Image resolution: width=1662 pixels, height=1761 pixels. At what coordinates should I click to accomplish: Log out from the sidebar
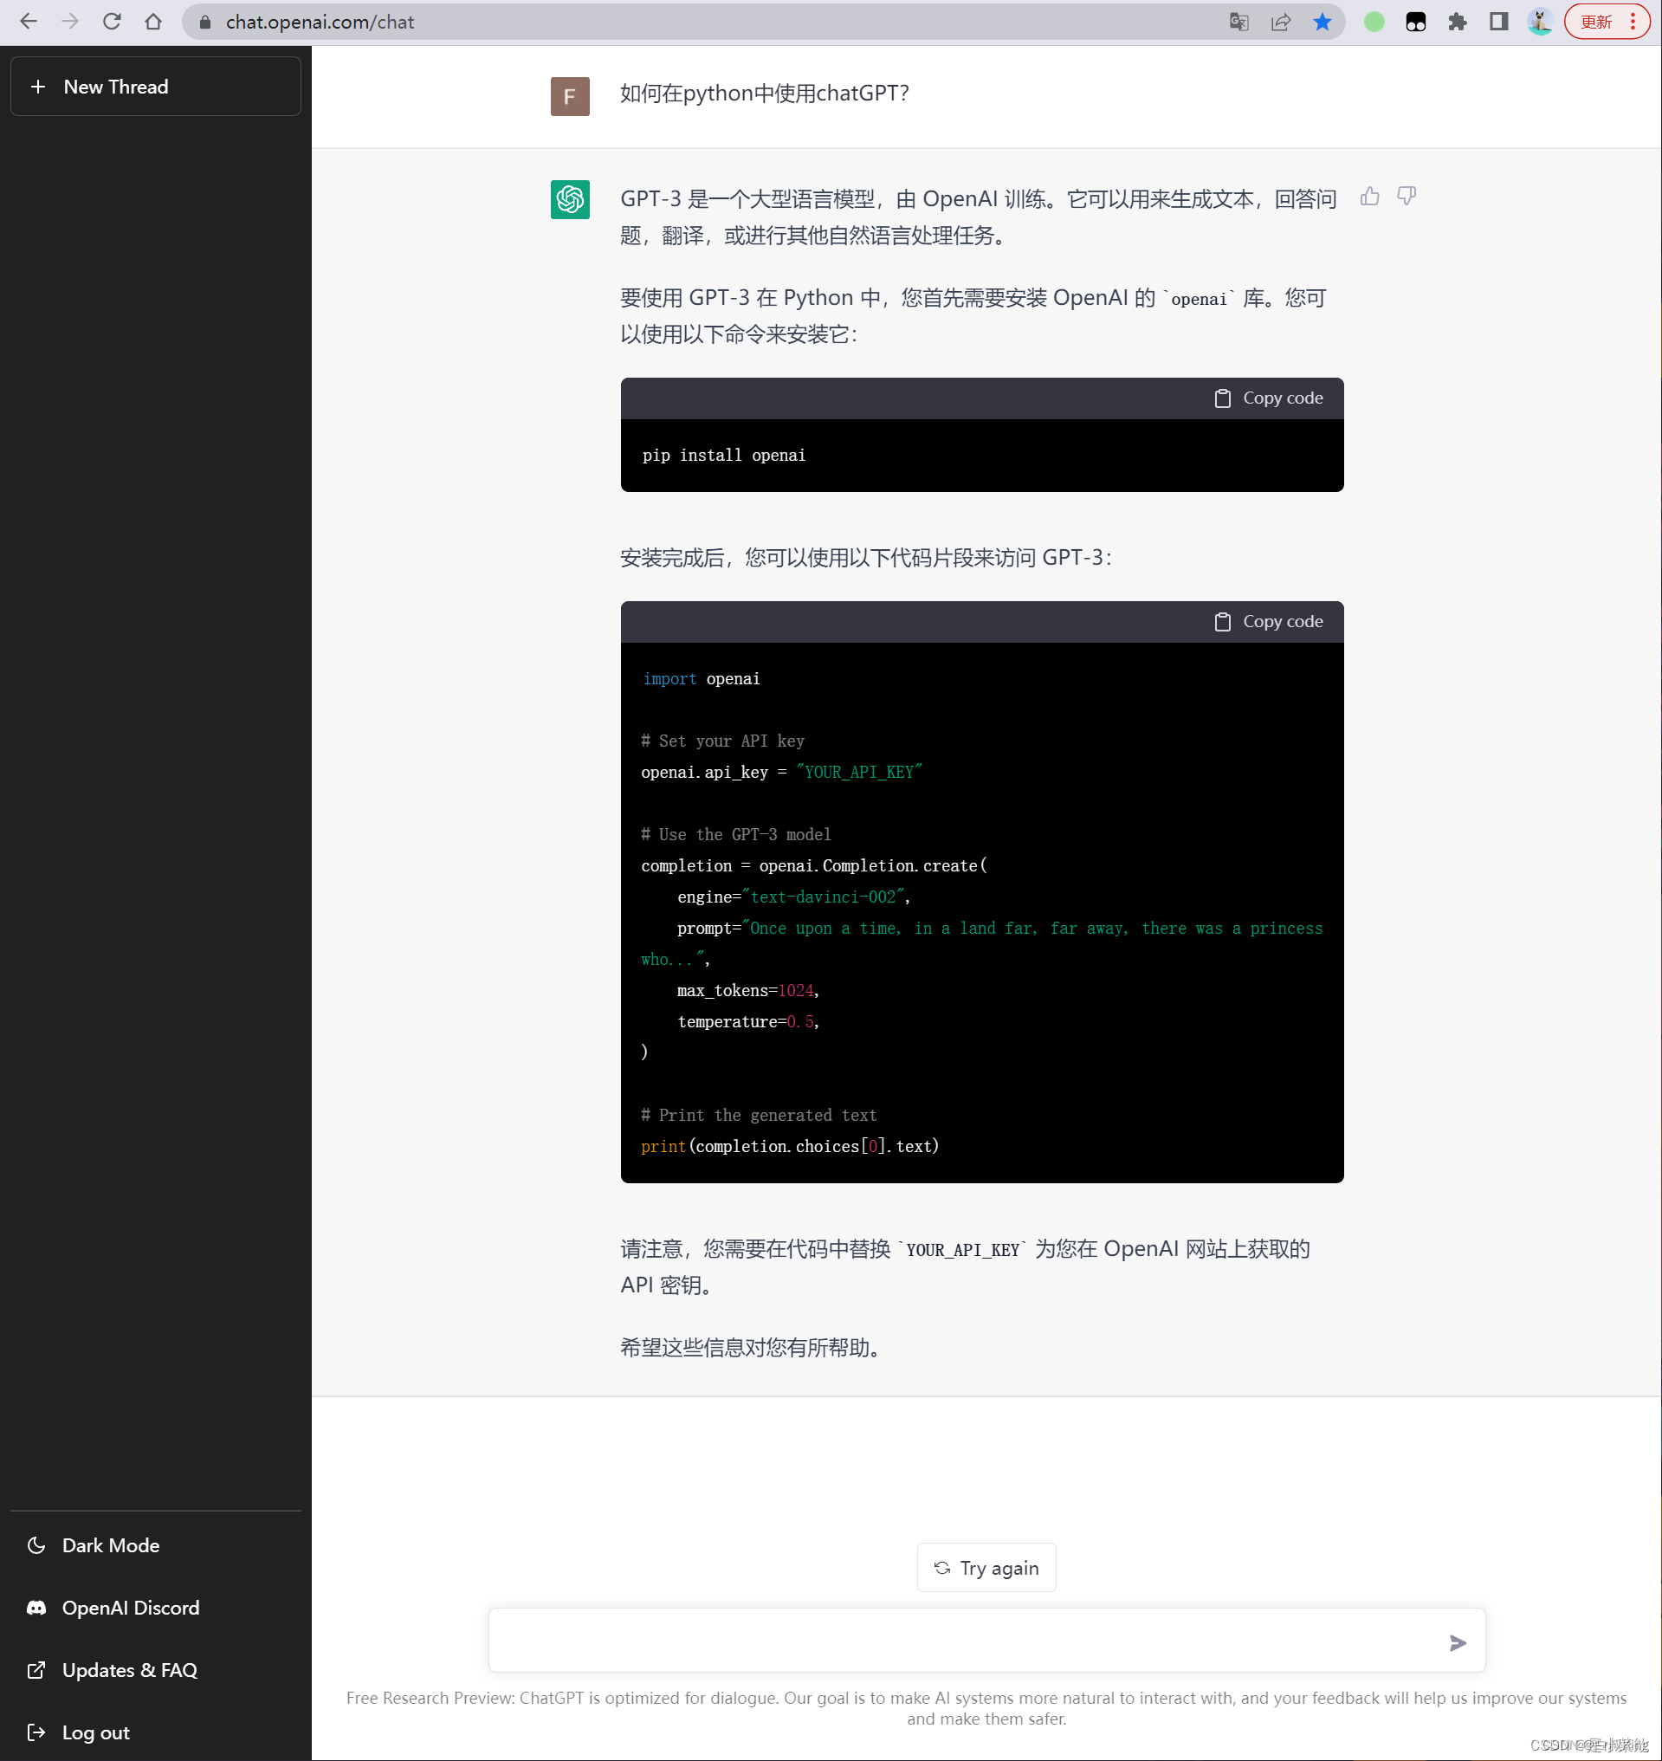[156, 1732]
